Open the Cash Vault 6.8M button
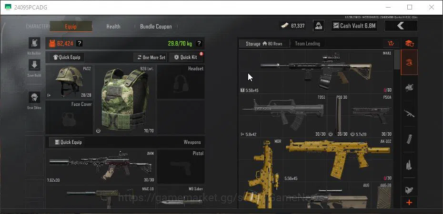 click(354, 26)
